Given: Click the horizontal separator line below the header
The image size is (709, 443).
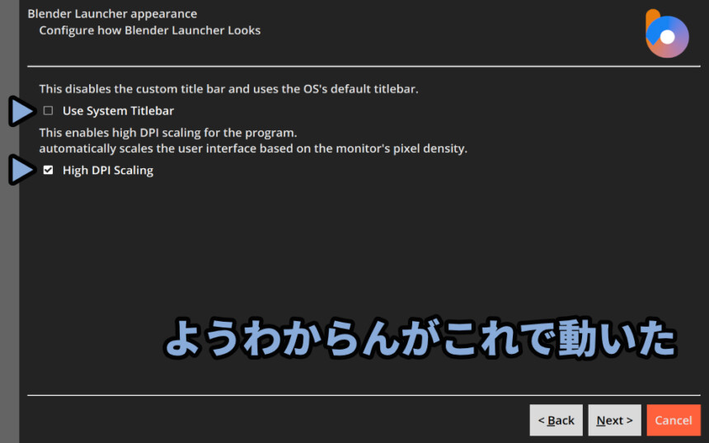Looking at the screenshot, I should click(364, 67).
